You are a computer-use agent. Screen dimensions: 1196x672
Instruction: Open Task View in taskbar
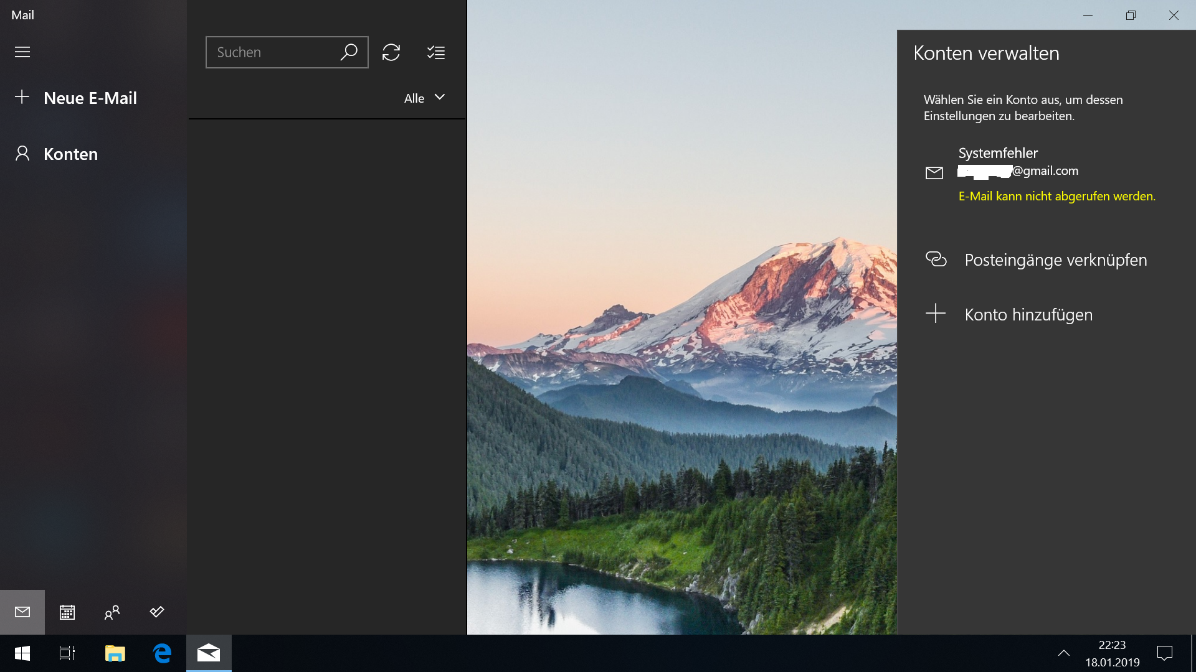tap(67, 653)
